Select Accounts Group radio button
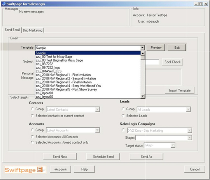This screenshot has width=210, height=180. [x=32, y=130]
